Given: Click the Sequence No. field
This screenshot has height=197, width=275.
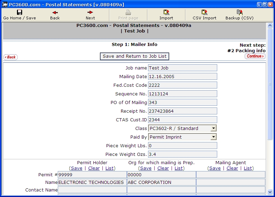Looking at the screenshot, I should [183, 94].
